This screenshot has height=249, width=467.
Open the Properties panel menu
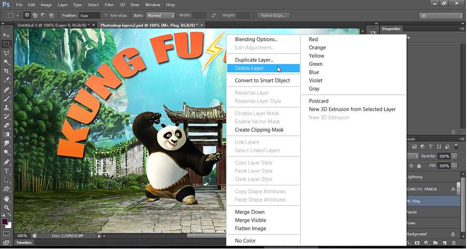click(x=462, y=29)
